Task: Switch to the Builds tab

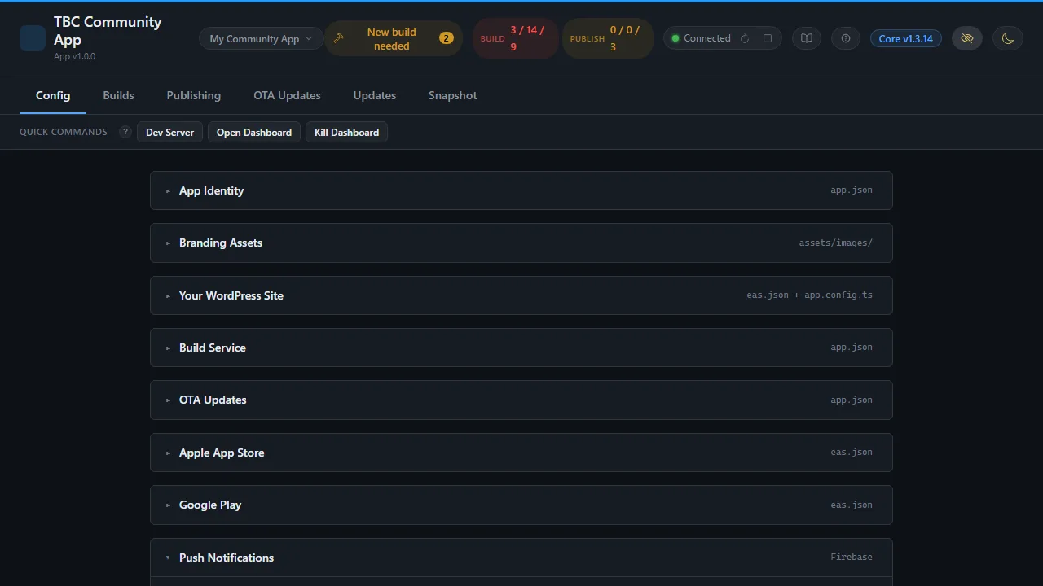Action: click(x=118, y=95)
